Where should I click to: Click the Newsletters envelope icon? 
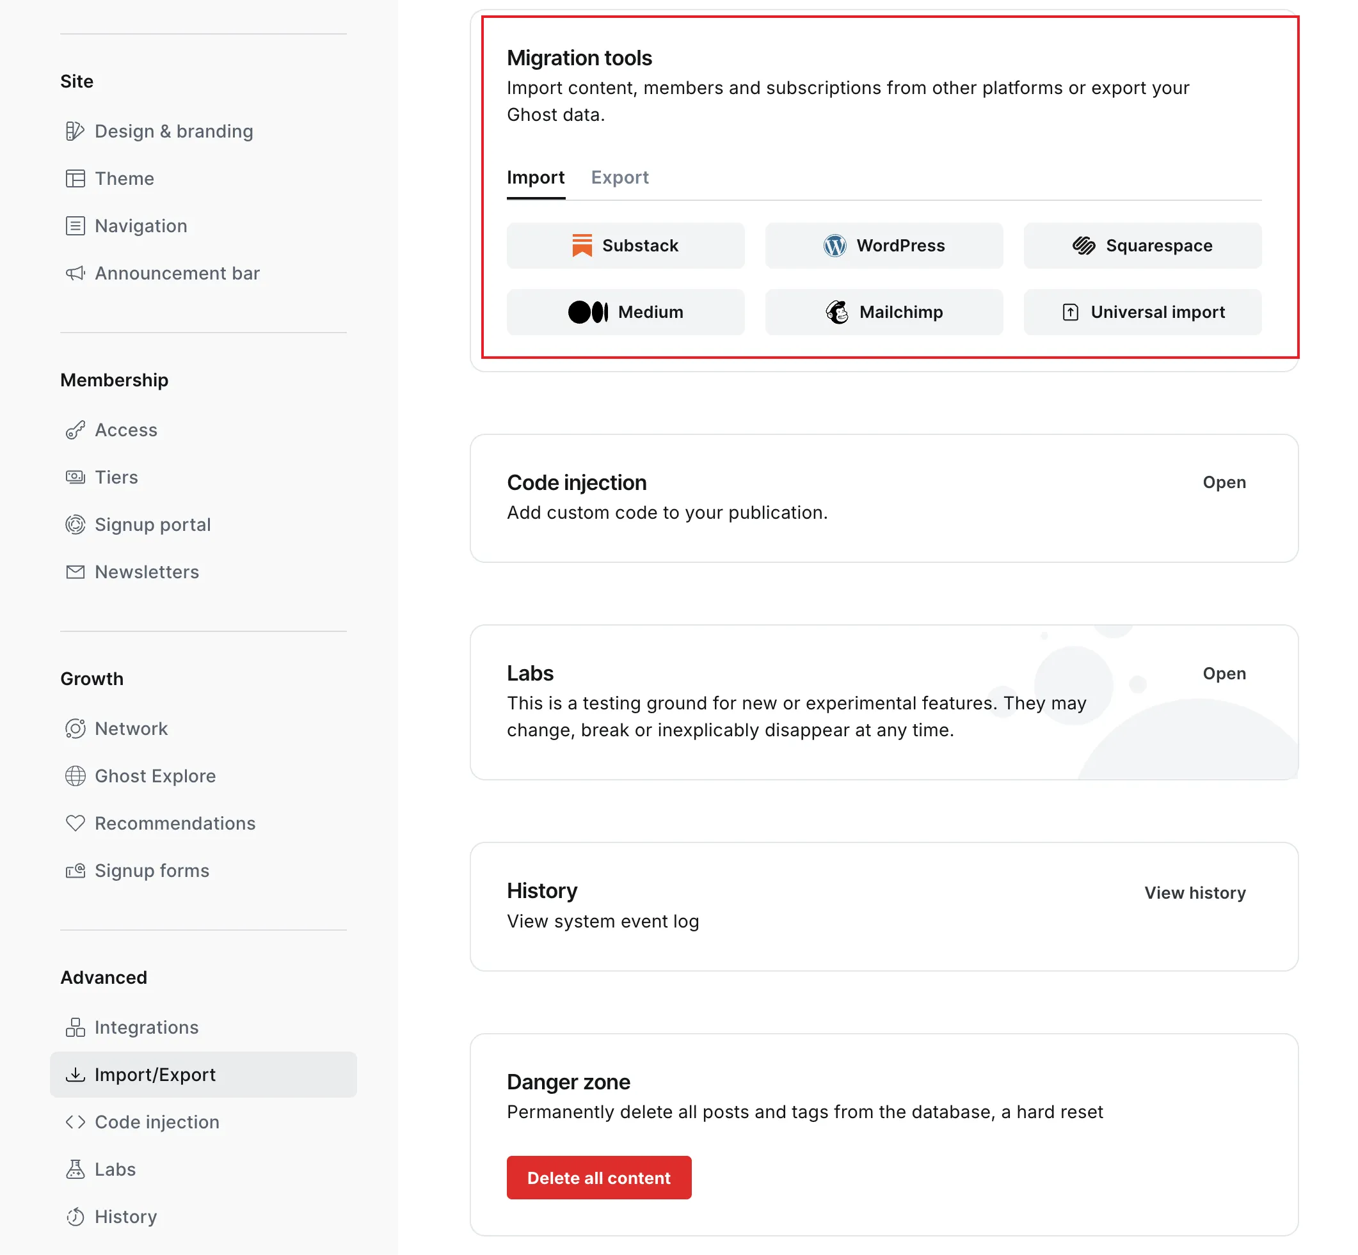tap(75, 572)
